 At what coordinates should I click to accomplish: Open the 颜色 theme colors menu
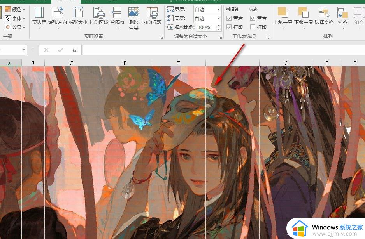(x=15, y=9)
